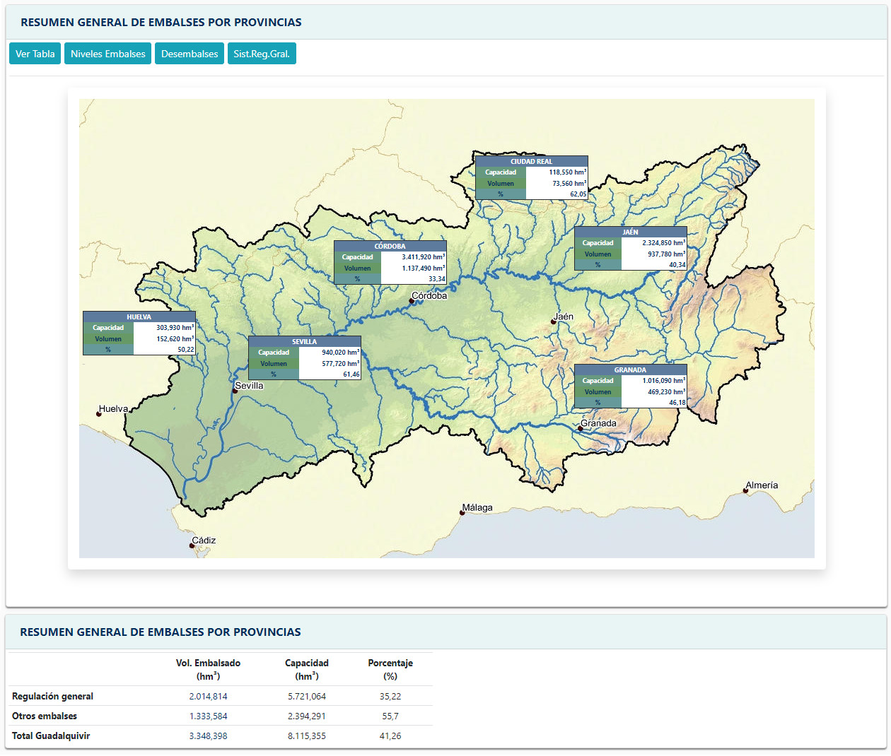The height and width of the screenshot is (756, 891).
Task: Open Sist.Reg.Gral. section
Action: (262, 54)
